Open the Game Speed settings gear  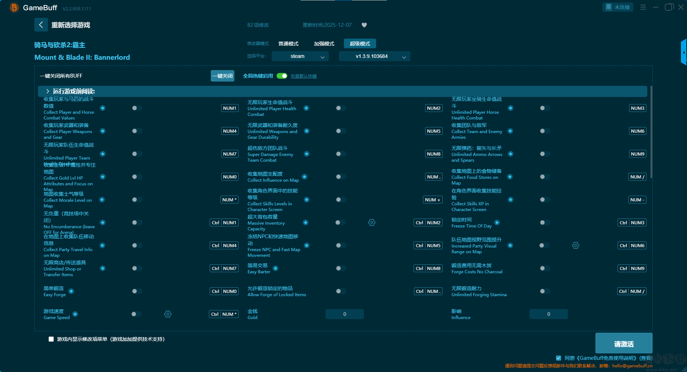coord(168,314)
